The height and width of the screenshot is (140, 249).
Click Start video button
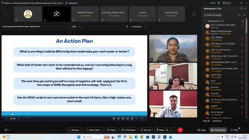click(x=93, y=130)
